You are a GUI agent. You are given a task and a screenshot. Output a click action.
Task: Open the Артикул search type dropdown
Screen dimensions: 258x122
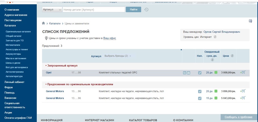(52, 10)
